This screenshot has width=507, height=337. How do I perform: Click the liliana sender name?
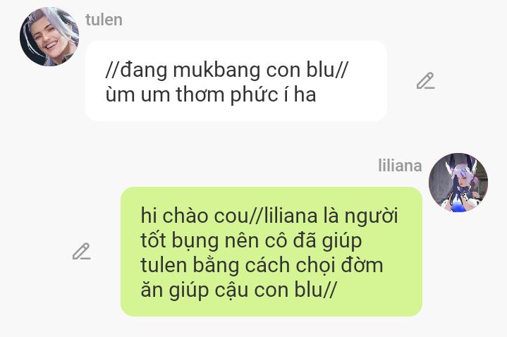coord(400,166)
